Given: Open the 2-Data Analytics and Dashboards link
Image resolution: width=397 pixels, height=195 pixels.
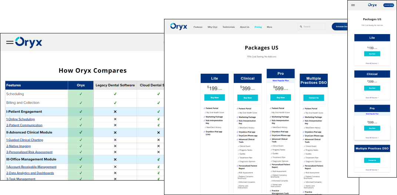Looking at the screenshot, I should coord(30,173).
